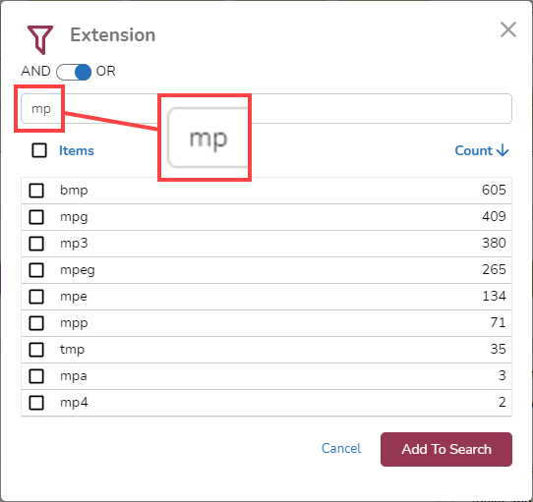Image resolution: width=533 pixels, height=502 pixels.
Task: Click the Cancel link
Action: pos(341,449)
